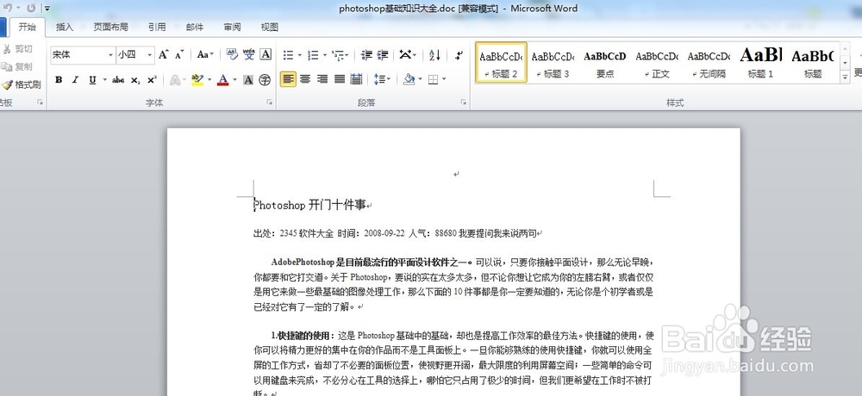The width and height of the screenshot is (862, 396).
Task: Expand the borders dropdown arrow
Action: click(443, 80)
